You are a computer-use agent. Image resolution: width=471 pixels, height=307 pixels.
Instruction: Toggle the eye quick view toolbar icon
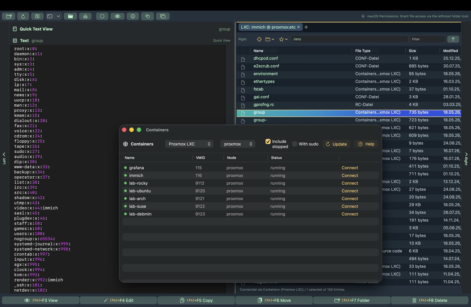pyautogui.click(x=117, y=16)
